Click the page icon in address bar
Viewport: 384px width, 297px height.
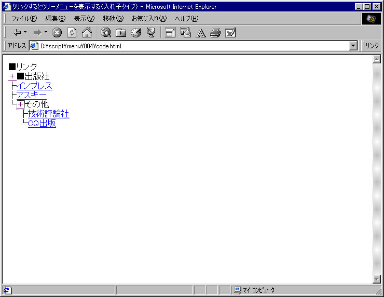pos(34,46)
